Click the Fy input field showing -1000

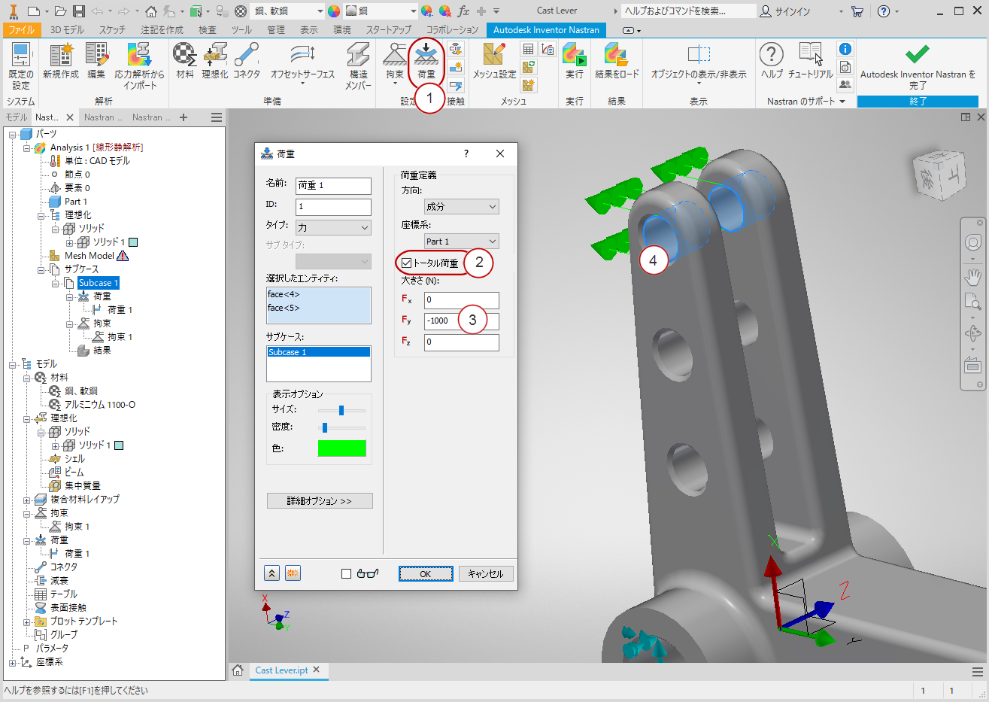461,321
